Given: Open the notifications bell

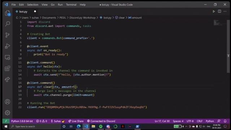Looking at the screenshot, I should point(225,121).
